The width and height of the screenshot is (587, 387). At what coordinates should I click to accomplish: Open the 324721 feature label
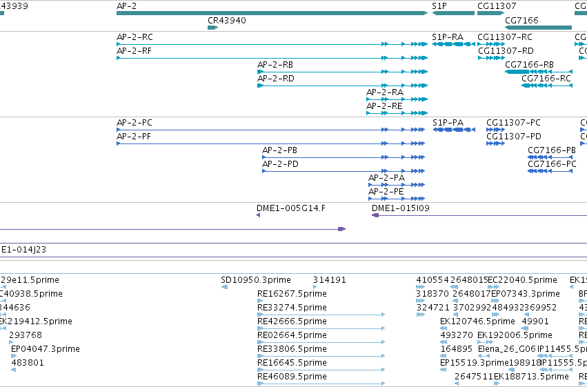(432, 308)
